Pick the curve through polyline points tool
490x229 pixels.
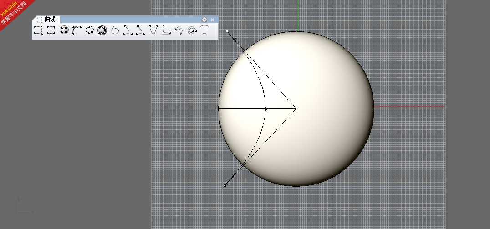[x=89, y=30]
